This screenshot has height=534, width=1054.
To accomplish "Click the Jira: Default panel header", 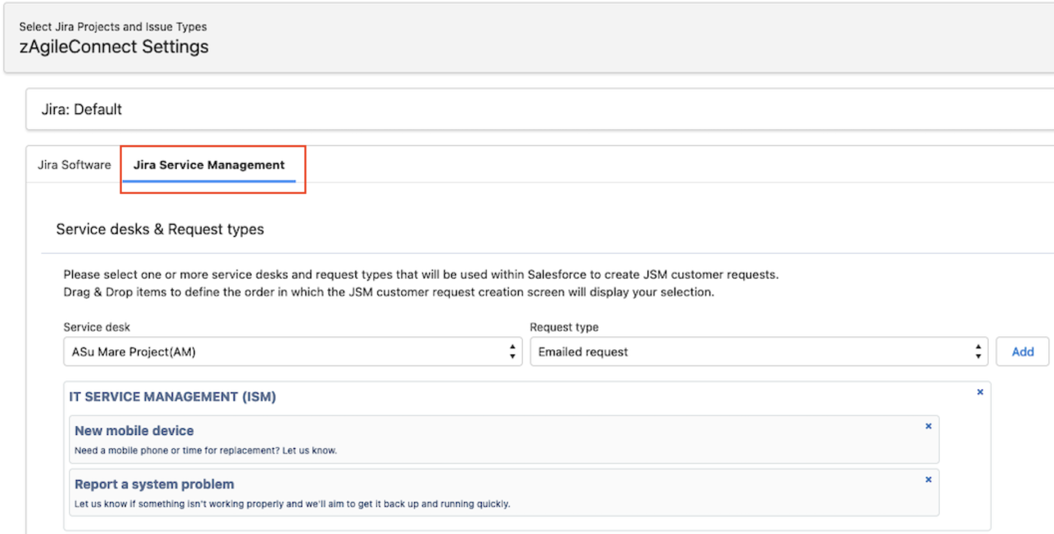I will [x=82, y=109].
